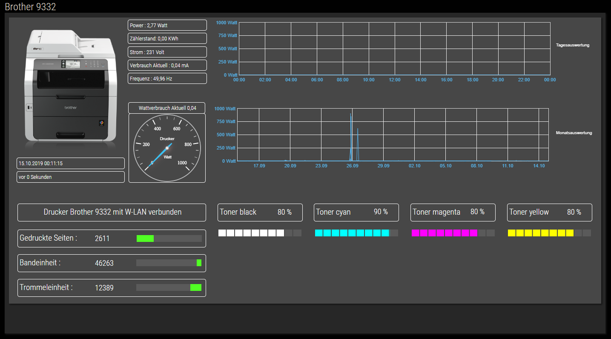
Task: Click the 'vor 0 Sekunden' status field
Action: click(x=71, y=177)
